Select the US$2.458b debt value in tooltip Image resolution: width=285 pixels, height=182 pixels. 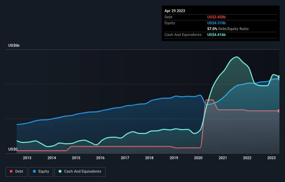coord(216,17)
